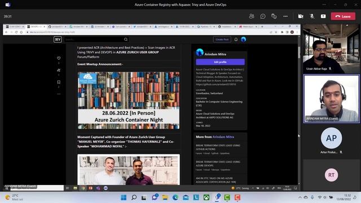
Task: Open the Wi-Fi network tray icon
Action: [320, 197]
